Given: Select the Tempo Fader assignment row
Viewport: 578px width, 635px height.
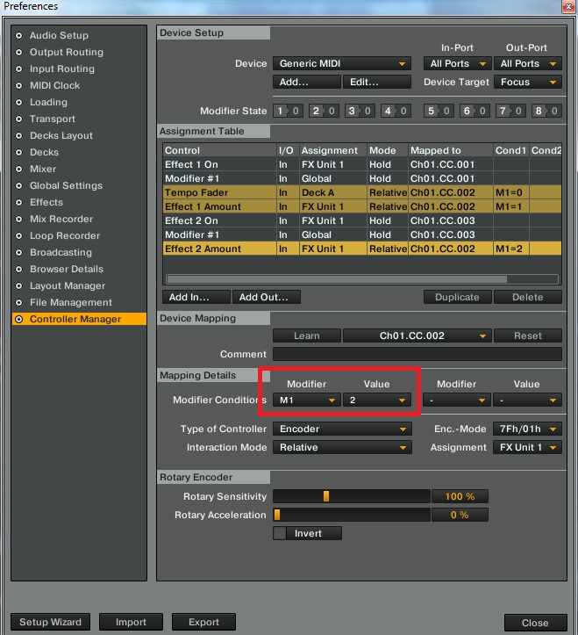Looking at the screenshot, I should [362, 192].
